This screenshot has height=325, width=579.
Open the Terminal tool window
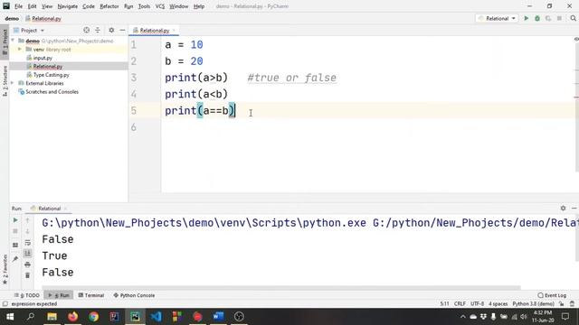[91, 295]
